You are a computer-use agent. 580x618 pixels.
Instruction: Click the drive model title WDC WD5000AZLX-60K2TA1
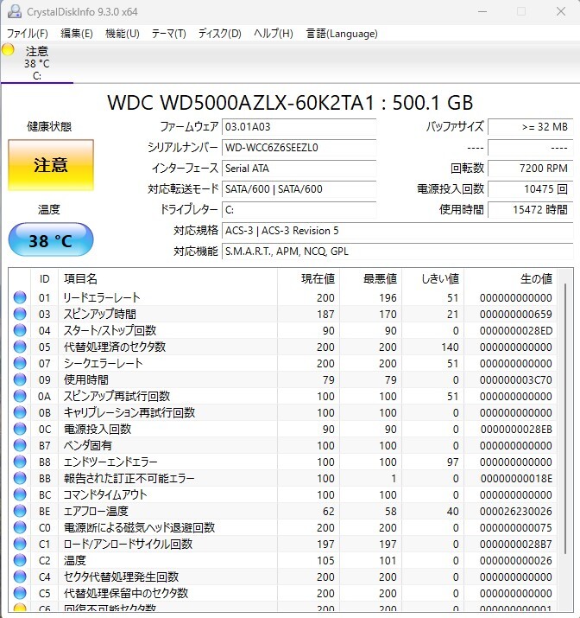click(241, 103)
